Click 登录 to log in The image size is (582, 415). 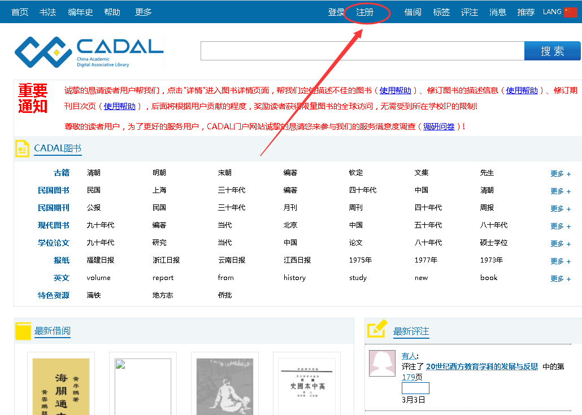coord(336,12)
